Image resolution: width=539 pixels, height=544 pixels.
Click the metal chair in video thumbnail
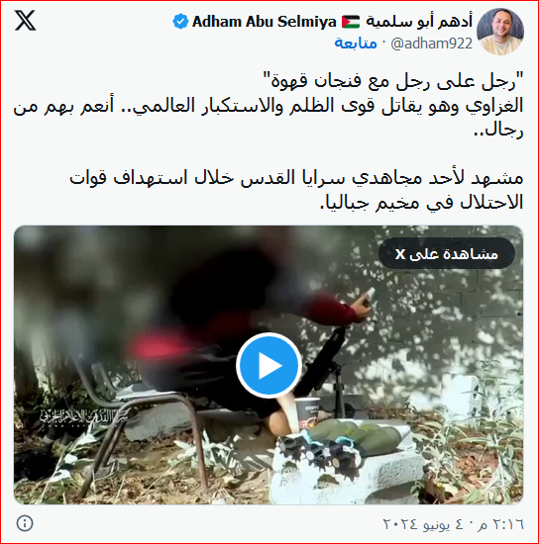pos(139,428)
